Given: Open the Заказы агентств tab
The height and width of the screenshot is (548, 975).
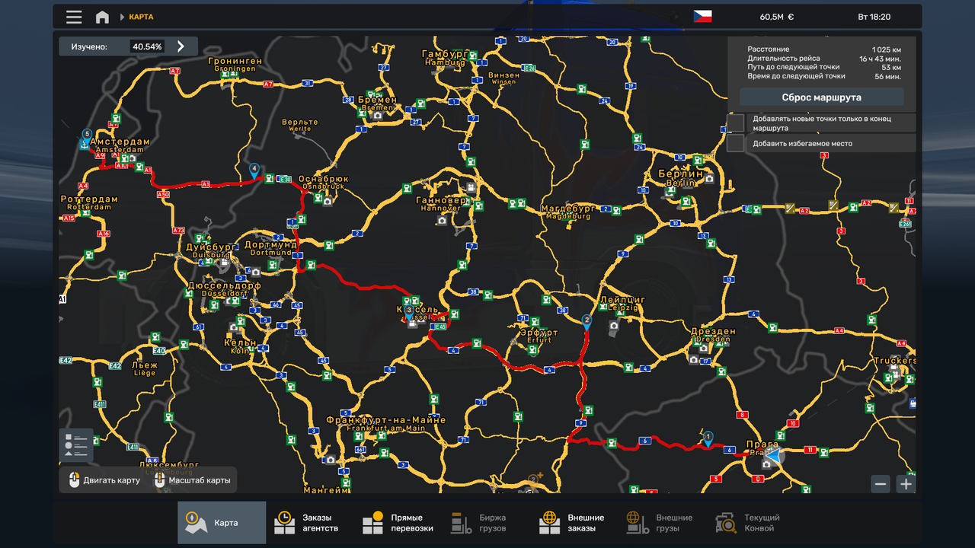Looking at the screenshot, I should 310,523.
